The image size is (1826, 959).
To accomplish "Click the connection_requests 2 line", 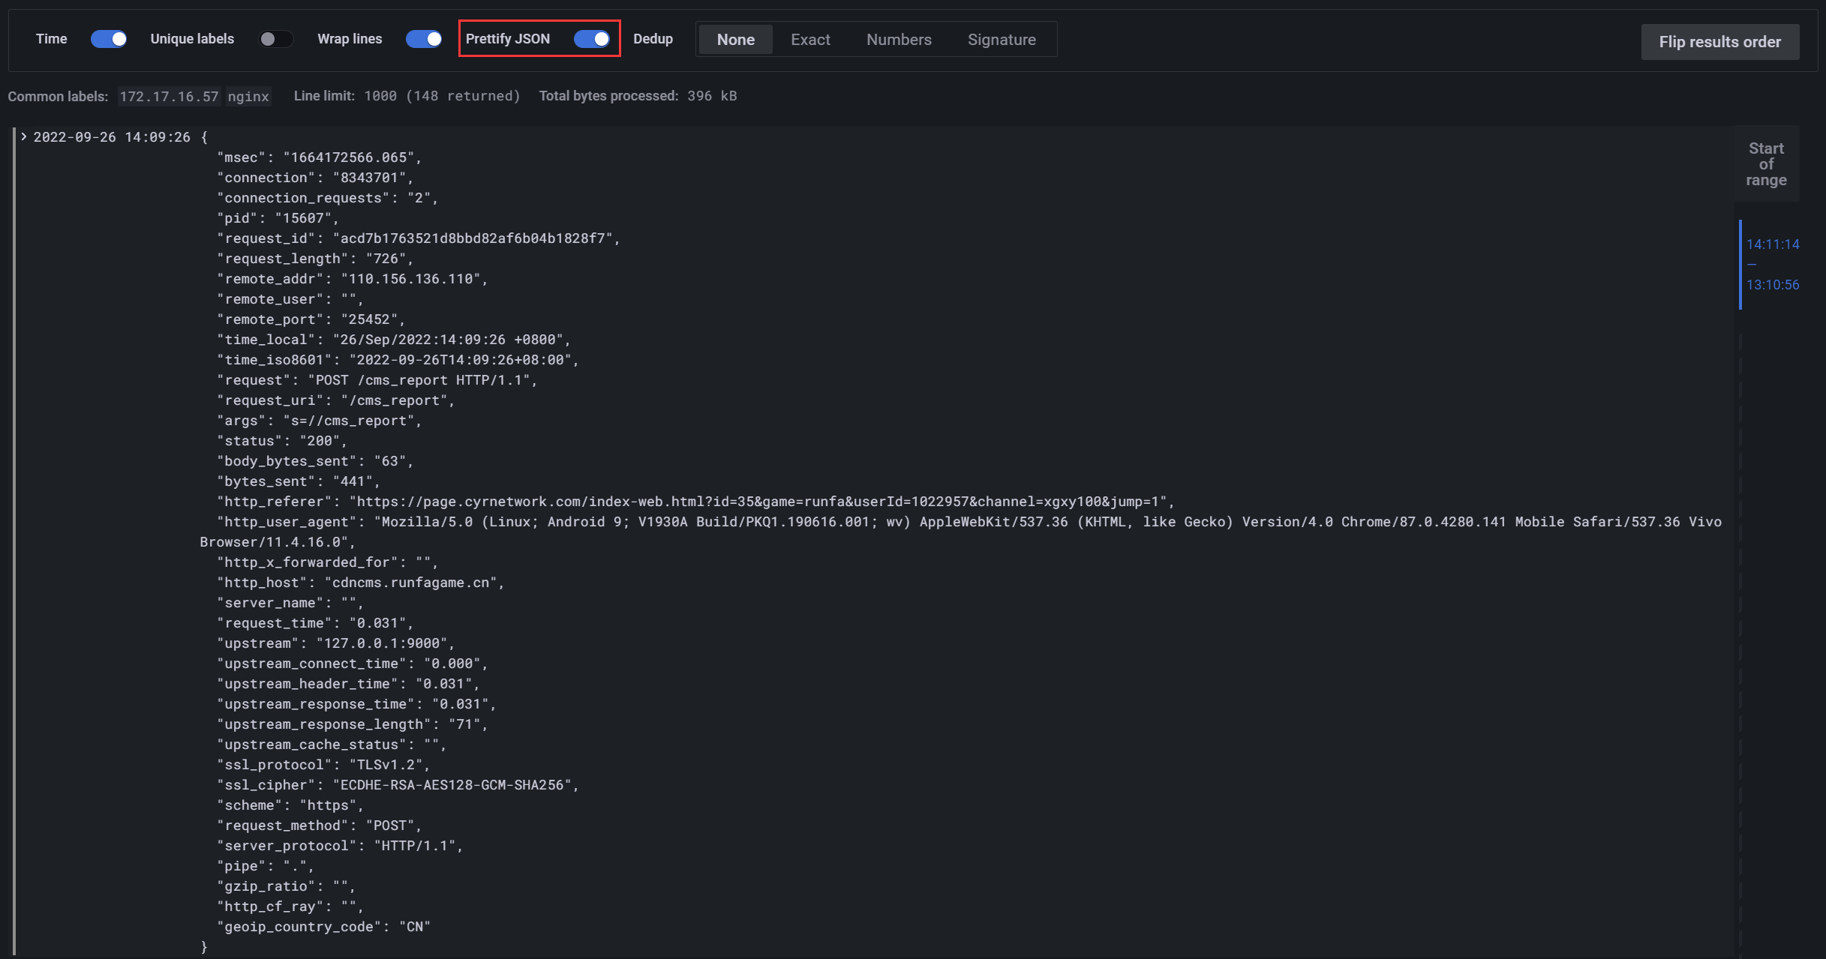I will coord(328,198).
